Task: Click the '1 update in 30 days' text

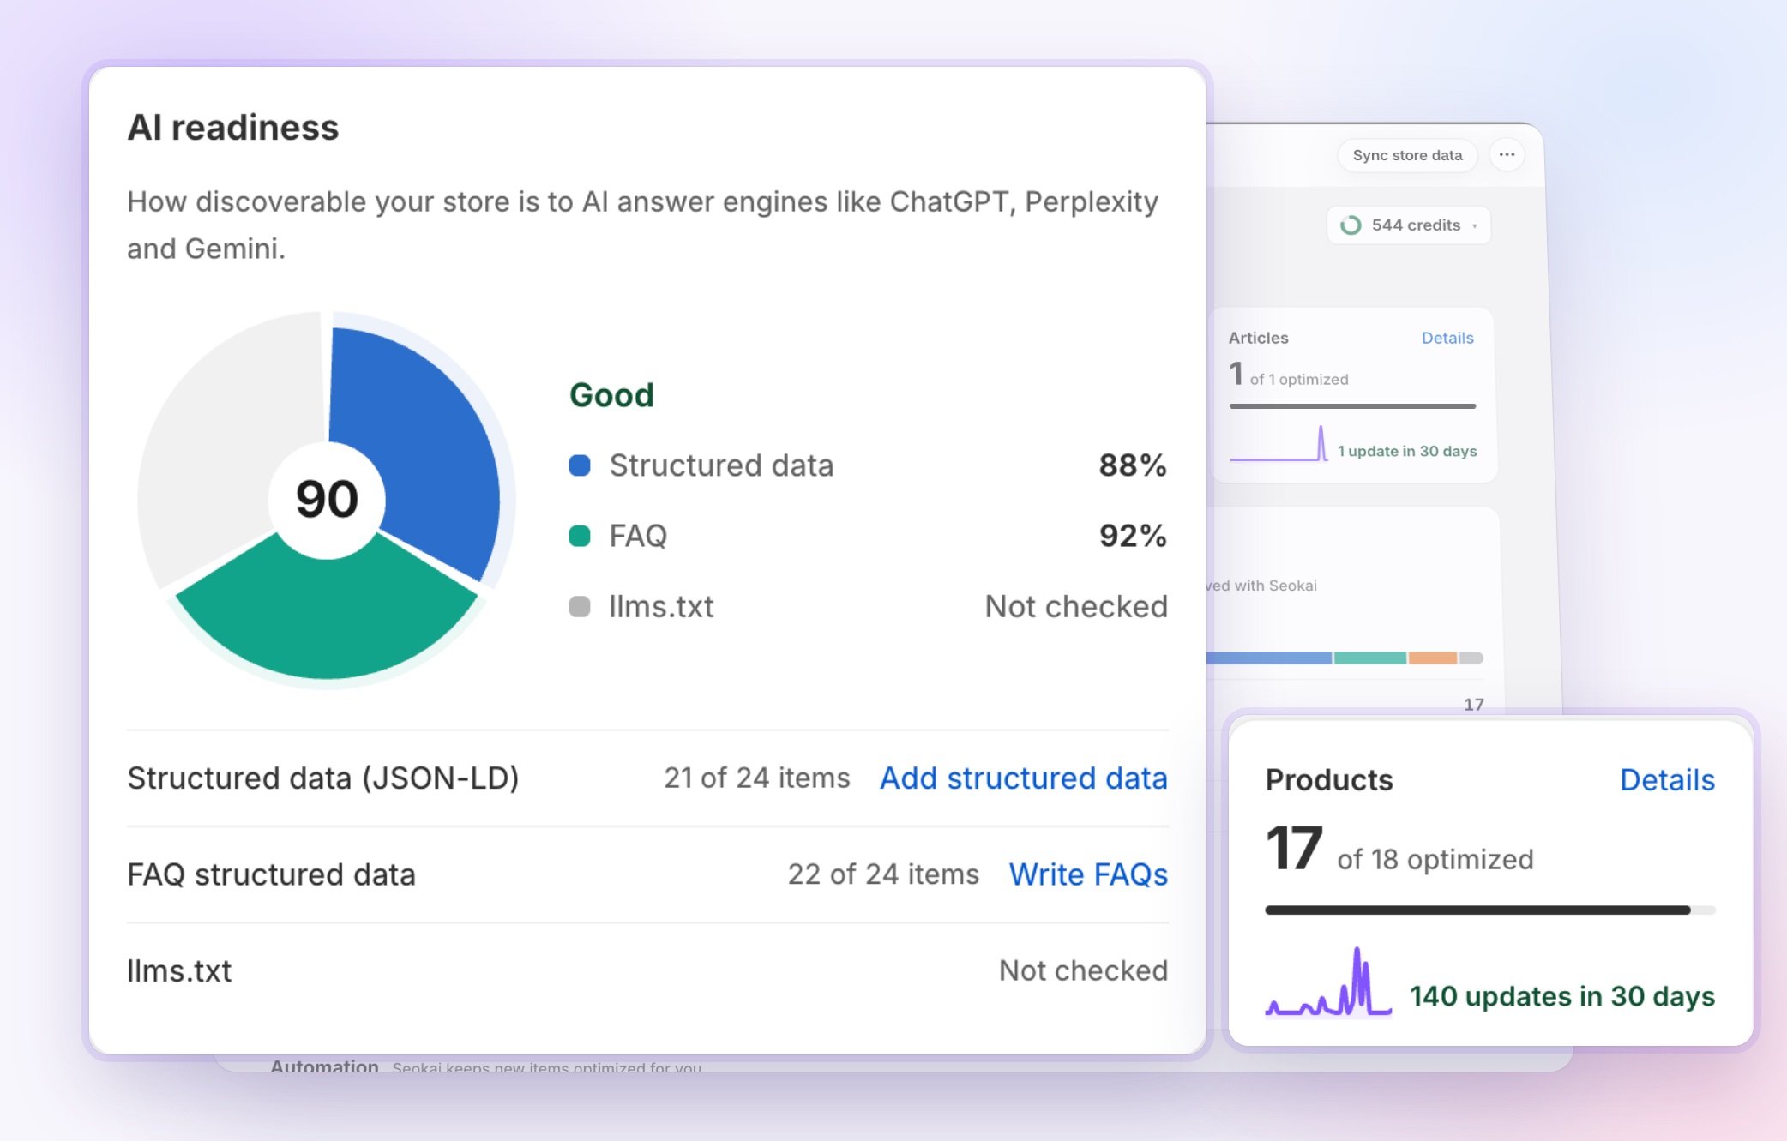Action: 1407,451
